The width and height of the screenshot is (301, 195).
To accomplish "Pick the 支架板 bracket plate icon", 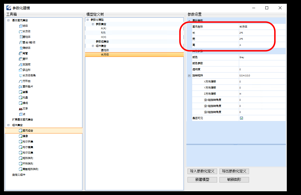I will 21,64.
